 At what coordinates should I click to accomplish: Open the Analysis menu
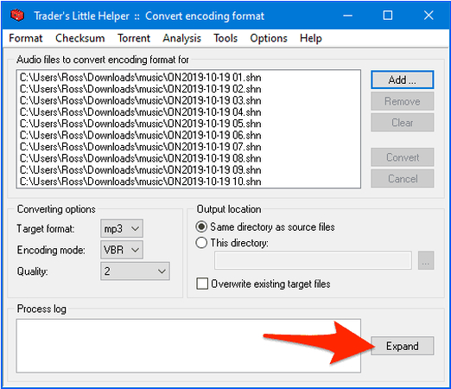click(181, 38)
